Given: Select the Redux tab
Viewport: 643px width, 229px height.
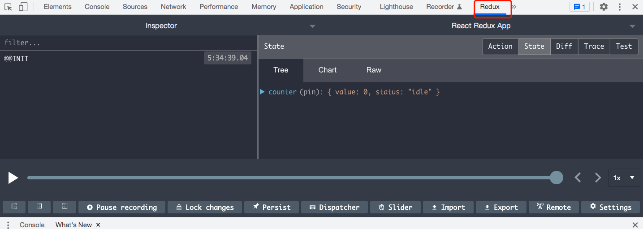Looking at the screenshot, I should [490, 7].
